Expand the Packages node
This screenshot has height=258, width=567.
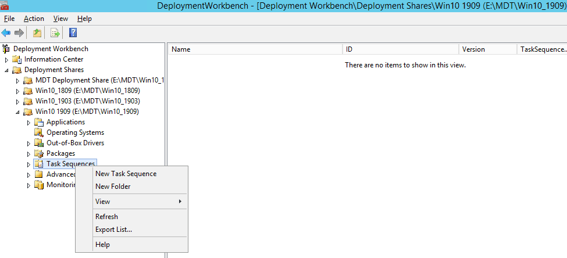pyautogui.click(x=29, y=154)
